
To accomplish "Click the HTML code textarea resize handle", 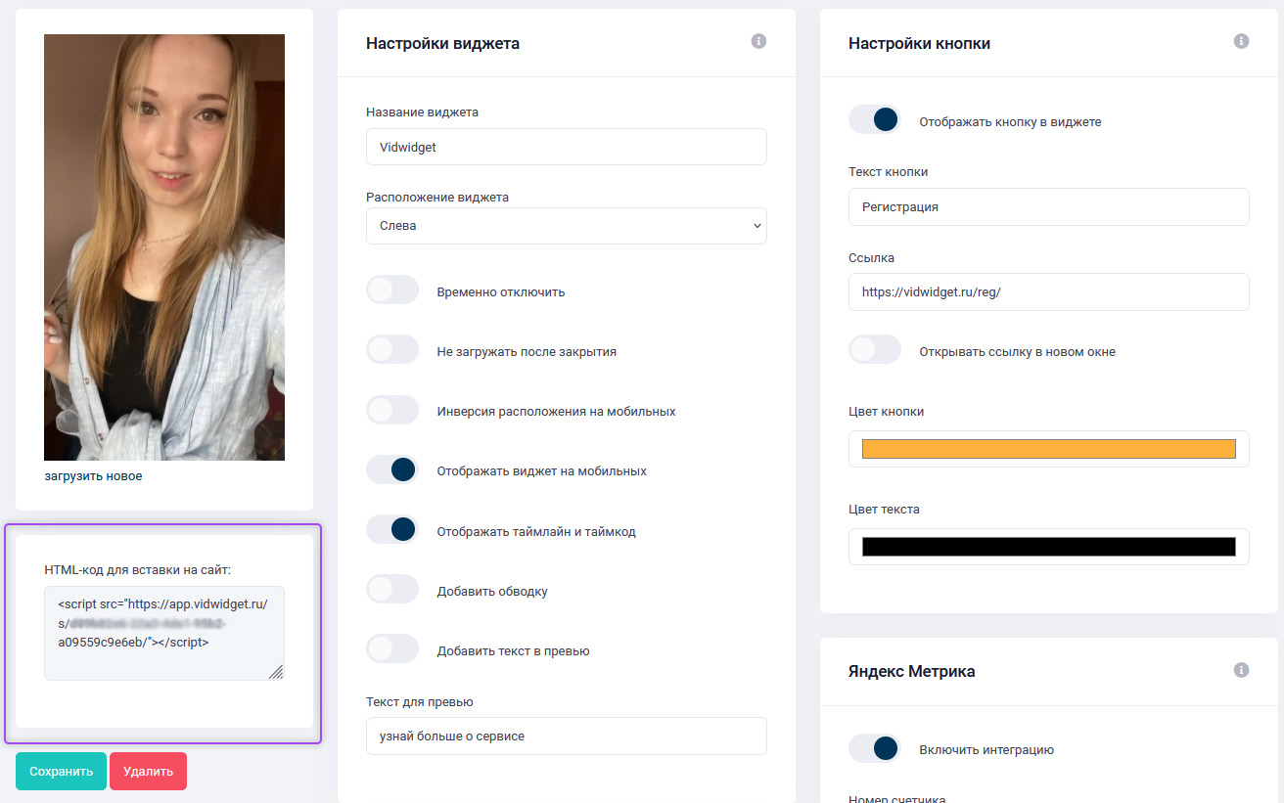I will tap(276, 672).
